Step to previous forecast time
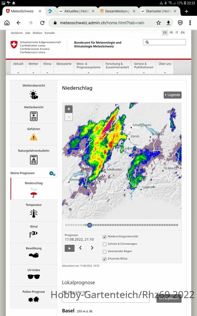The width and height of the screenshot is (197, 316). click(80, 248)
